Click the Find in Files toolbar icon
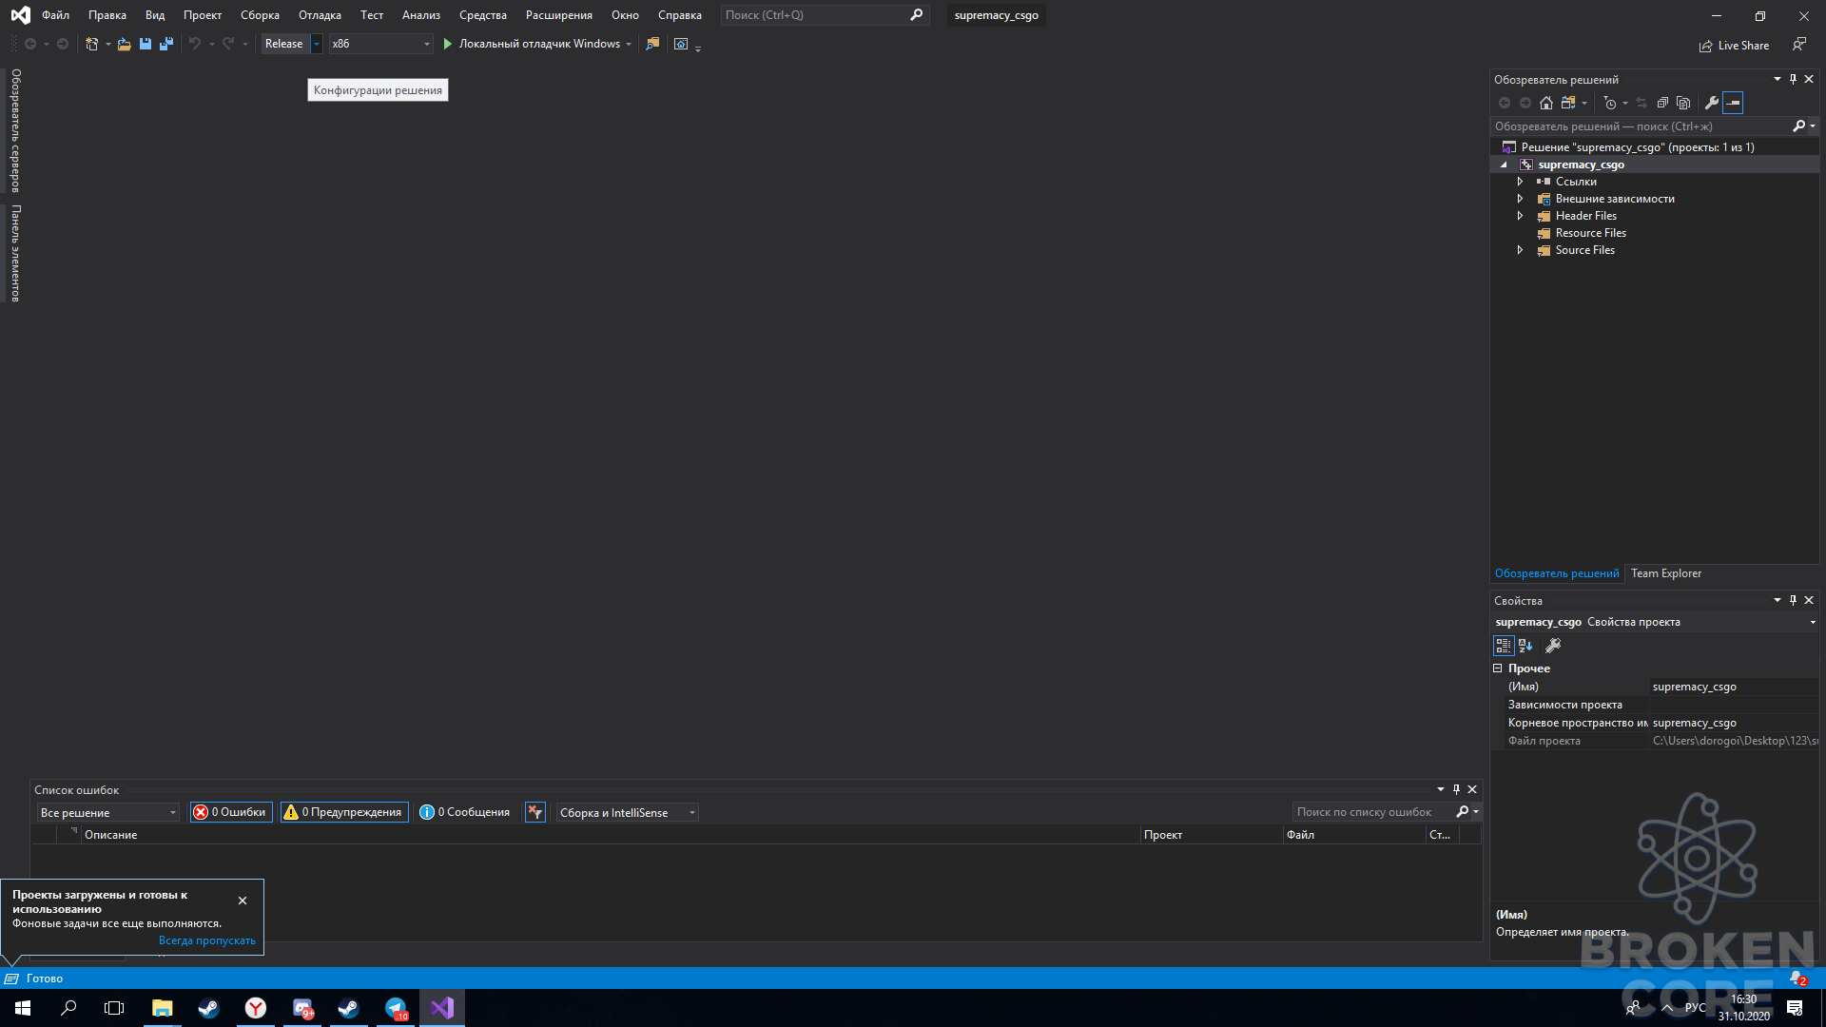Screen dimensions: 1826x1027 click(652, 44)
